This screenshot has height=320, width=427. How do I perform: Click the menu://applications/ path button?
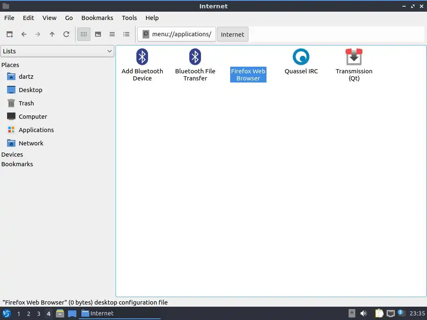click(176, 34)
